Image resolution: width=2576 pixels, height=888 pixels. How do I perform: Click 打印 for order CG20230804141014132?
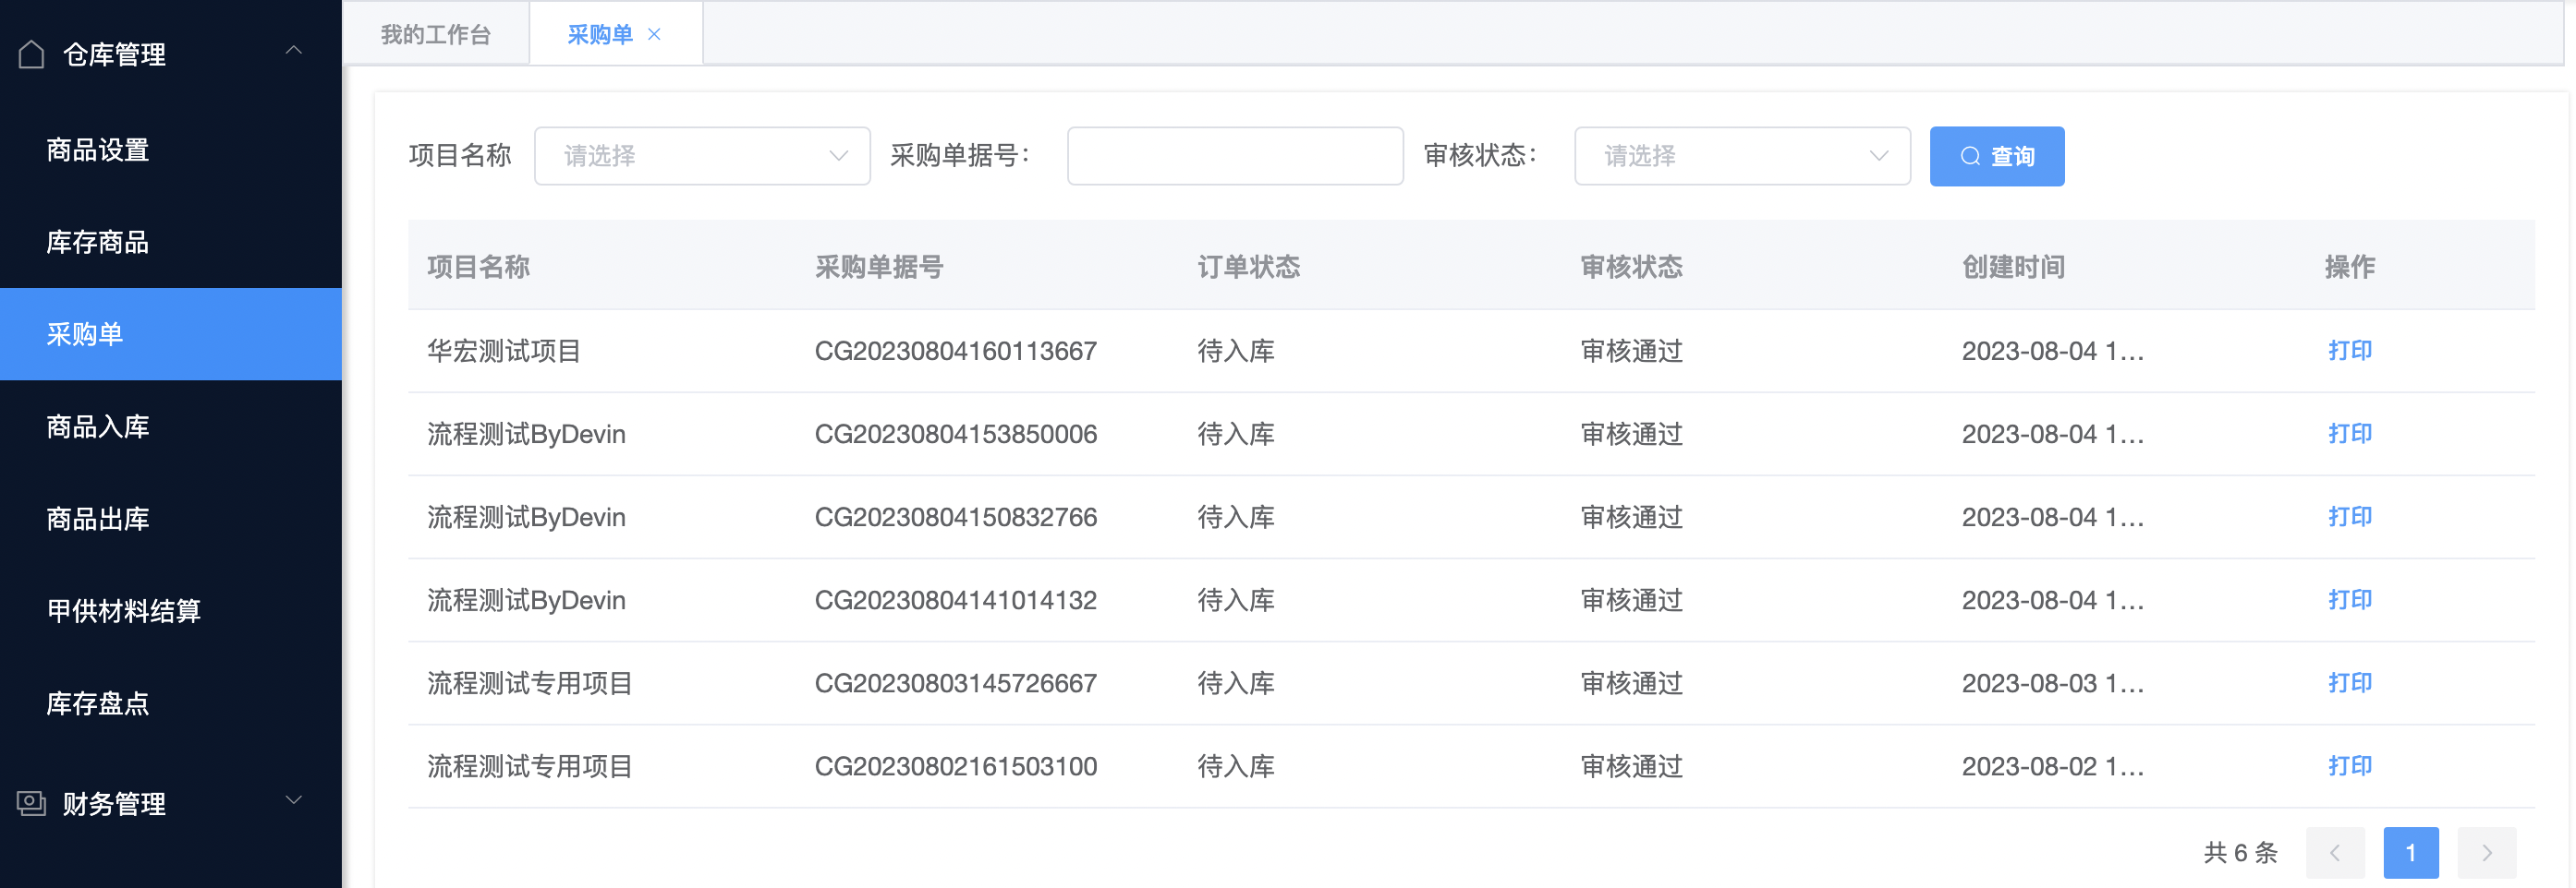[2349, 599]
